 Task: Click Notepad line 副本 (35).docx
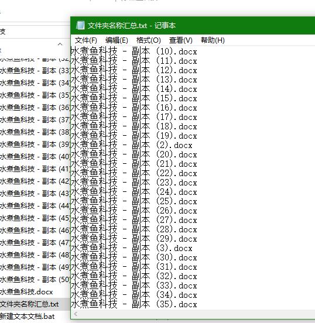(134, 304)
